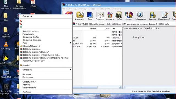The image size is (176, 99).
Task: Choose Запуск от имени... in context menu
Action: pos(46,31)
